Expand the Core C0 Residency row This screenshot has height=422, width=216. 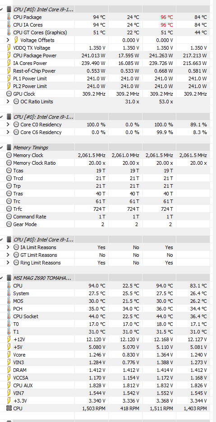8,125
